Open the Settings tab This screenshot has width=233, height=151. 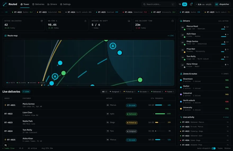tap(65, 4)
